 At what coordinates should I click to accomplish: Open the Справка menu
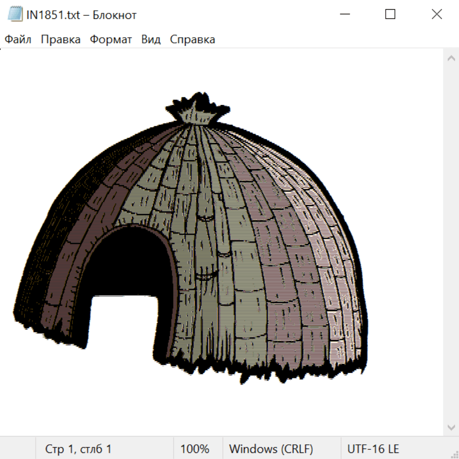click(192, 40)
